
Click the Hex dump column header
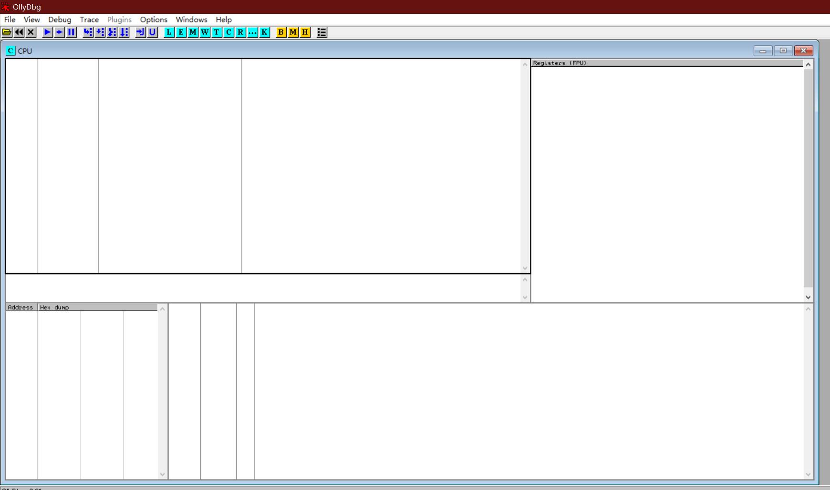click(x=98, y=307)
